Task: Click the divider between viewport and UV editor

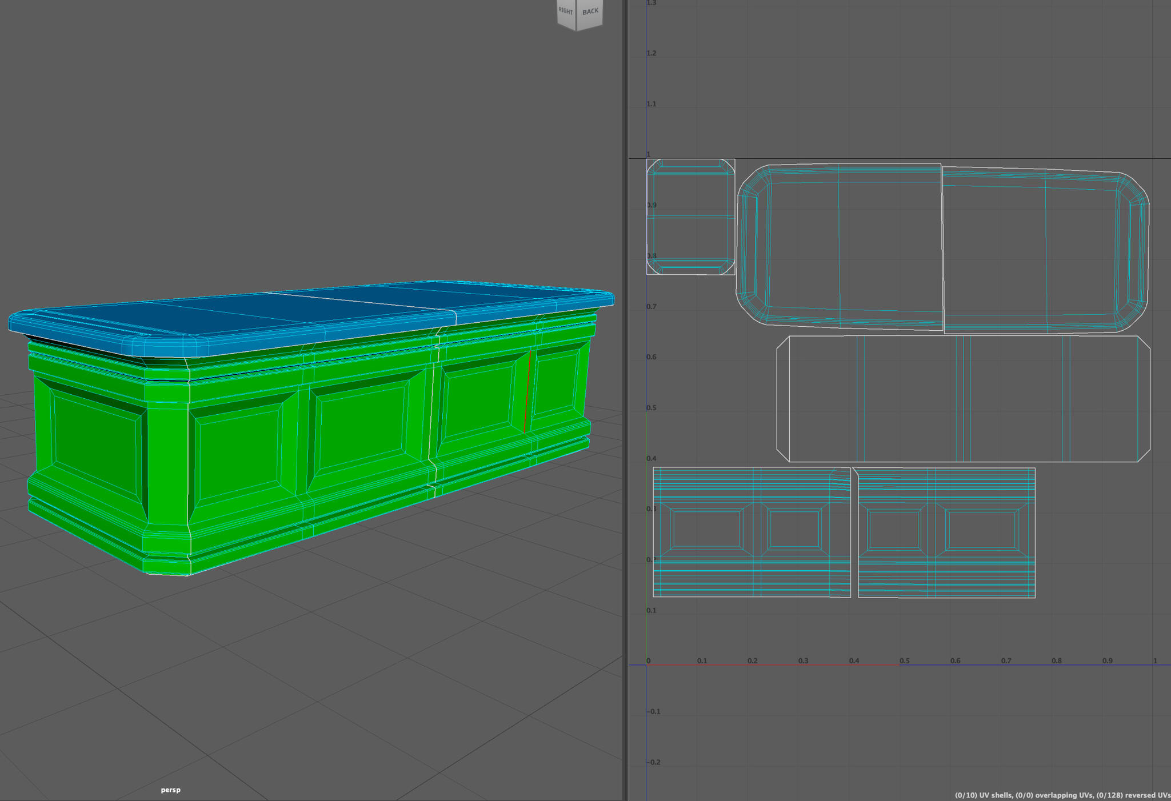Action: [x=625, y=400]
